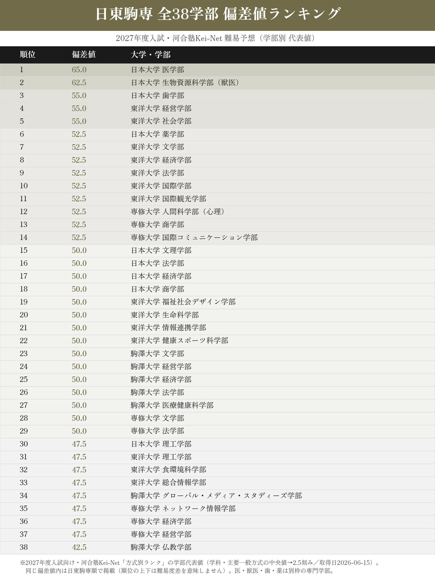Click rank number 19 in the 順位 column
Viewport: 435px width, 580px height.
tap(24, 302)
